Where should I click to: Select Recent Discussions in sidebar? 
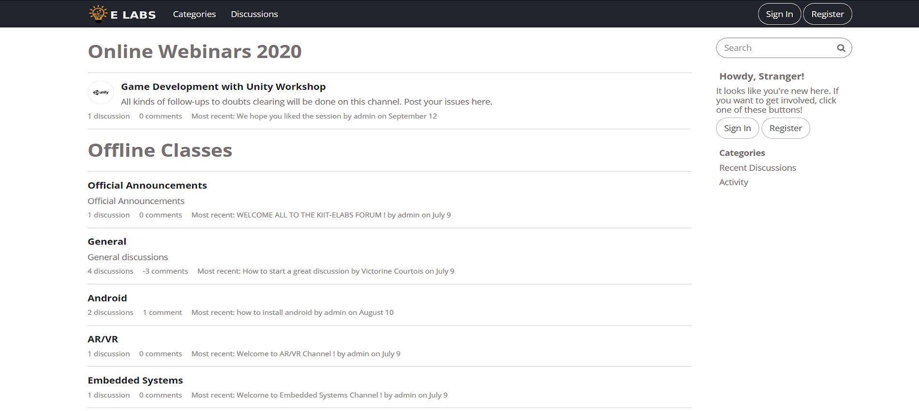pyautogui.click(x=757, y=168)
